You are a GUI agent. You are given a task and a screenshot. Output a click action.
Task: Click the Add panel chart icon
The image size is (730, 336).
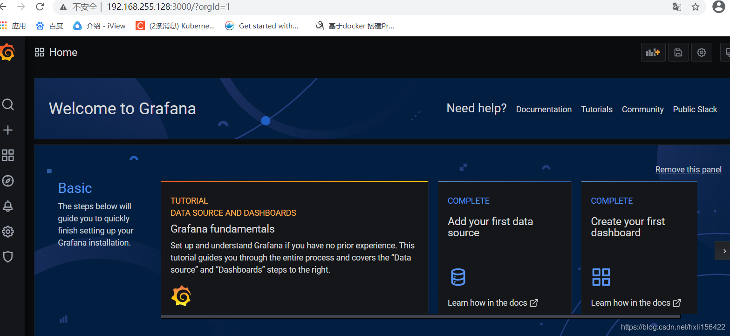(x=653, y=52)
